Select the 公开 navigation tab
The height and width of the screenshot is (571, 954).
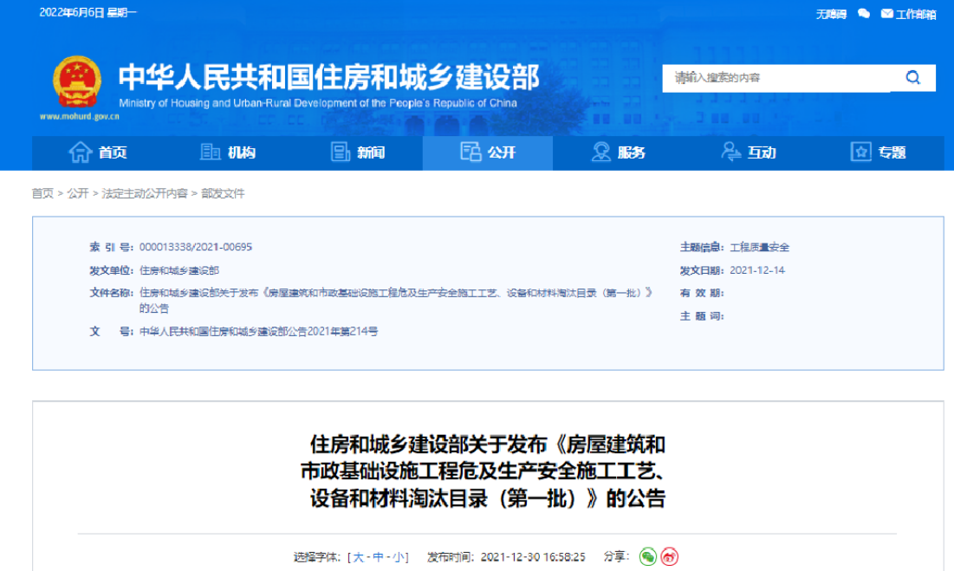coord(488,152)
